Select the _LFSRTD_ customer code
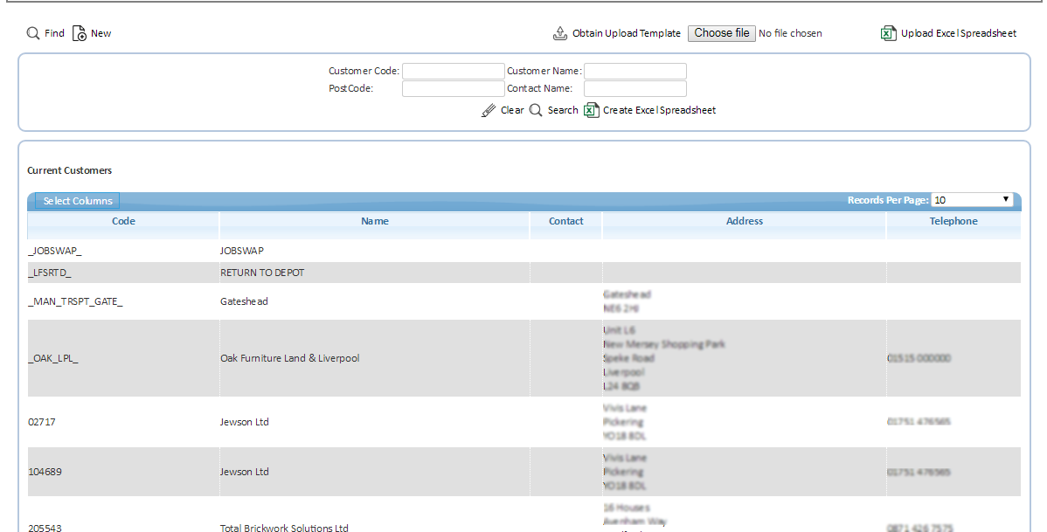1047x532 pixels. [50, 273]
